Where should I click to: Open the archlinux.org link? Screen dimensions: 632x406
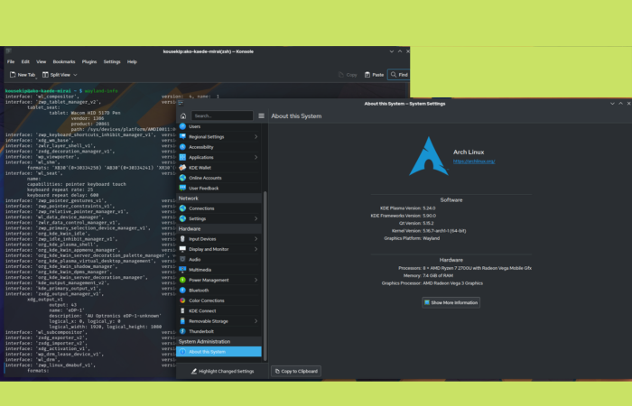(x=474, y=161)
